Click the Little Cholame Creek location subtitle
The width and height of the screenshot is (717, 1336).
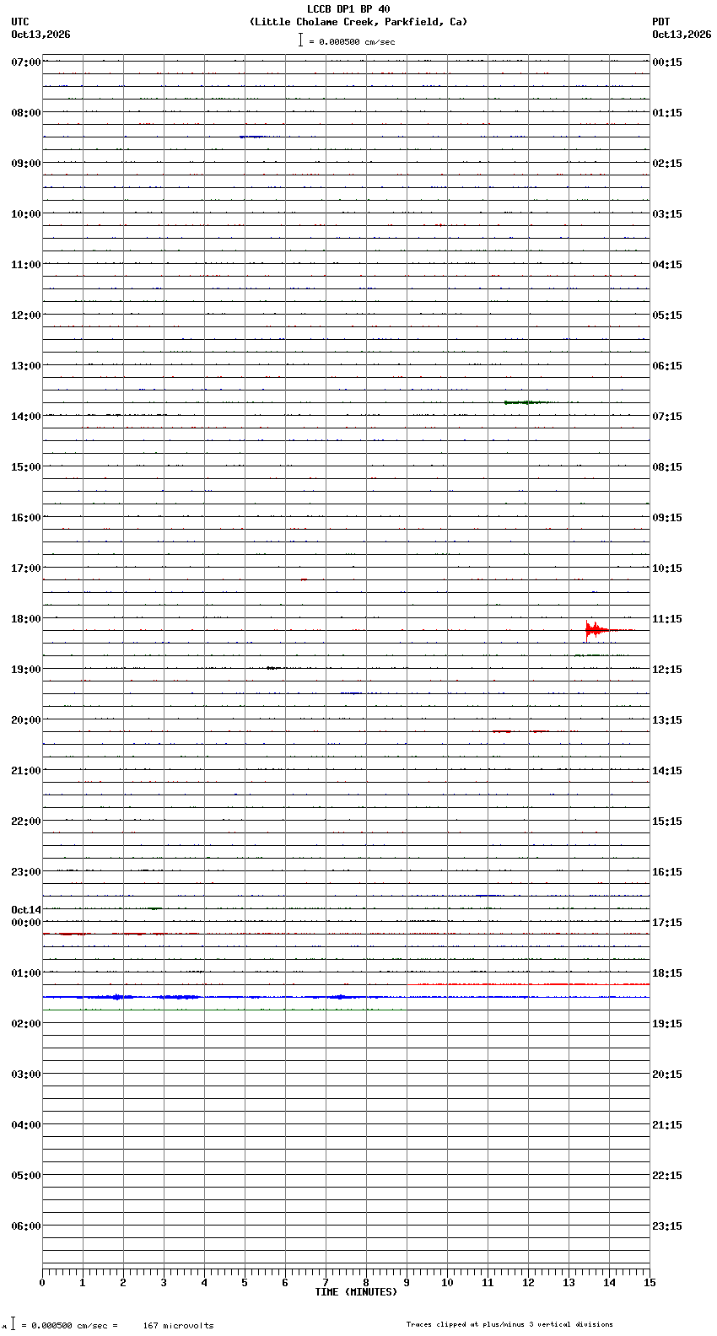point(358,22)
